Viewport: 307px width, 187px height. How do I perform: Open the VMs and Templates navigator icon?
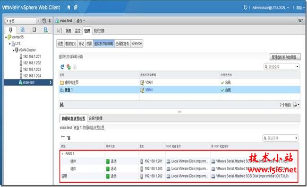pyautogui.click(x=23, y=30)
